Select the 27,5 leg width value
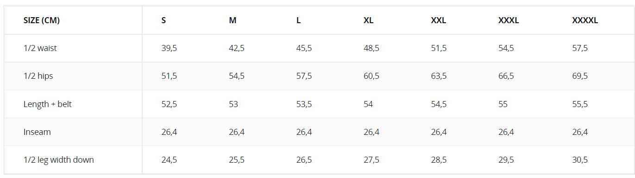The width and height of the screenshot is (635, 178). point(371,159)
